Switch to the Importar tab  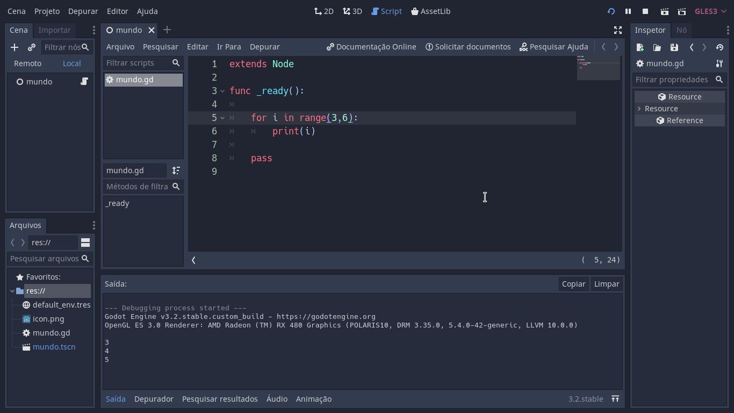55,30
